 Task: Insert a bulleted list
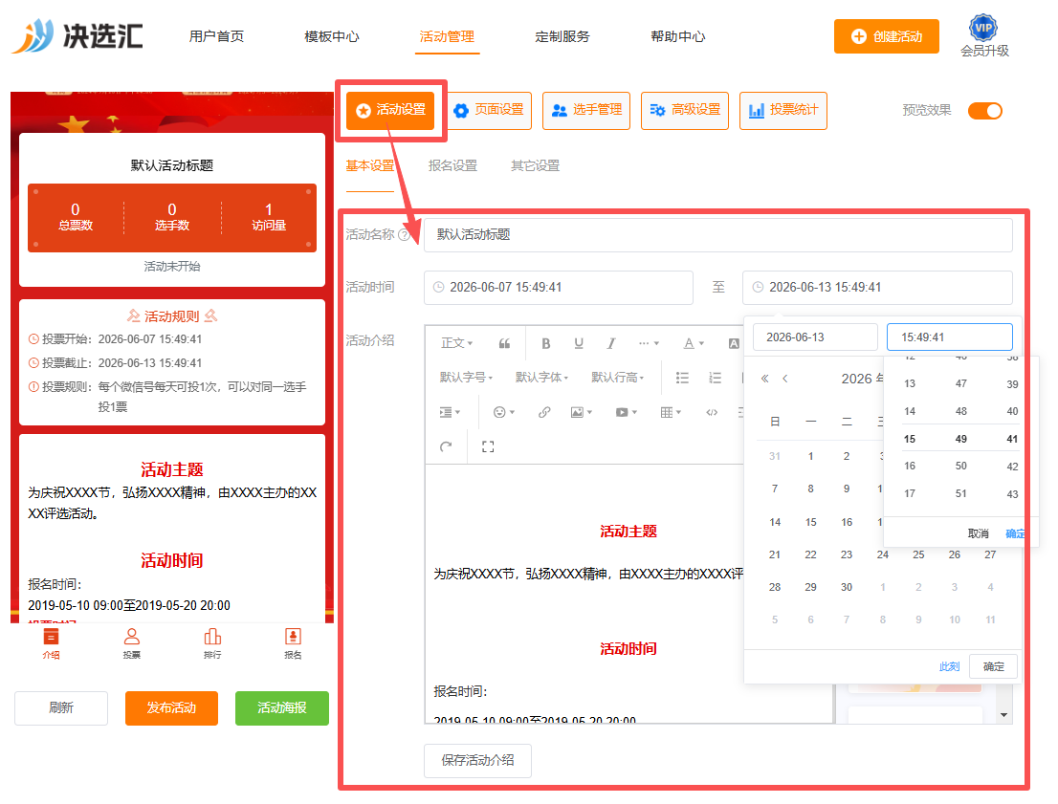682,378
